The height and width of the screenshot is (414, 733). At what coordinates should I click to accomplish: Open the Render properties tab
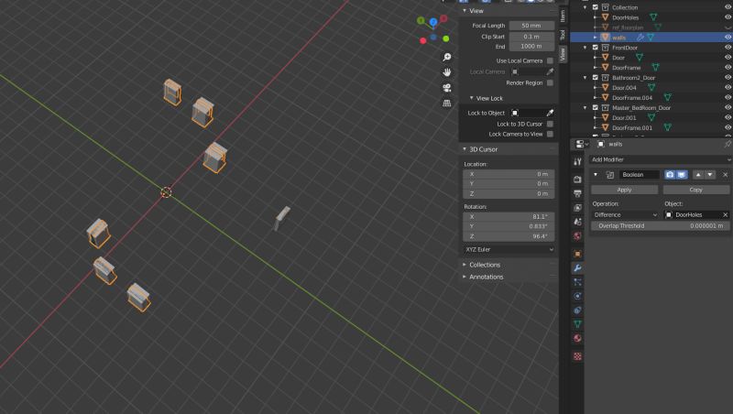pyautogui.click(x=577, y=180)
